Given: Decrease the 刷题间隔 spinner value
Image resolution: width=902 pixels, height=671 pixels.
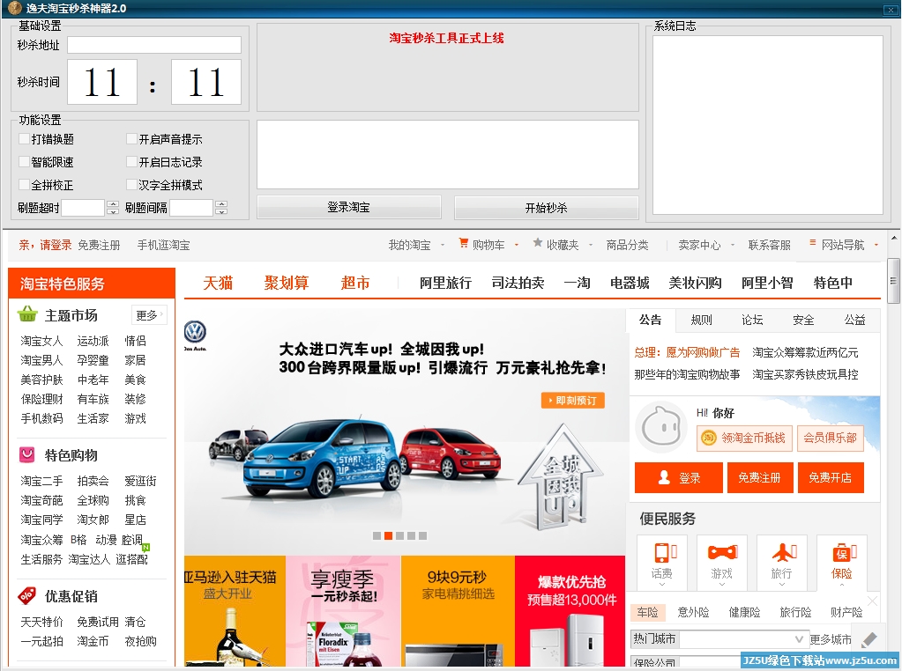Looking at the screenshot, I should point(221,211).
